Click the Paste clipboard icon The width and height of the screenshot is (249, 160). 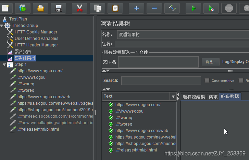tap(115, 8)
